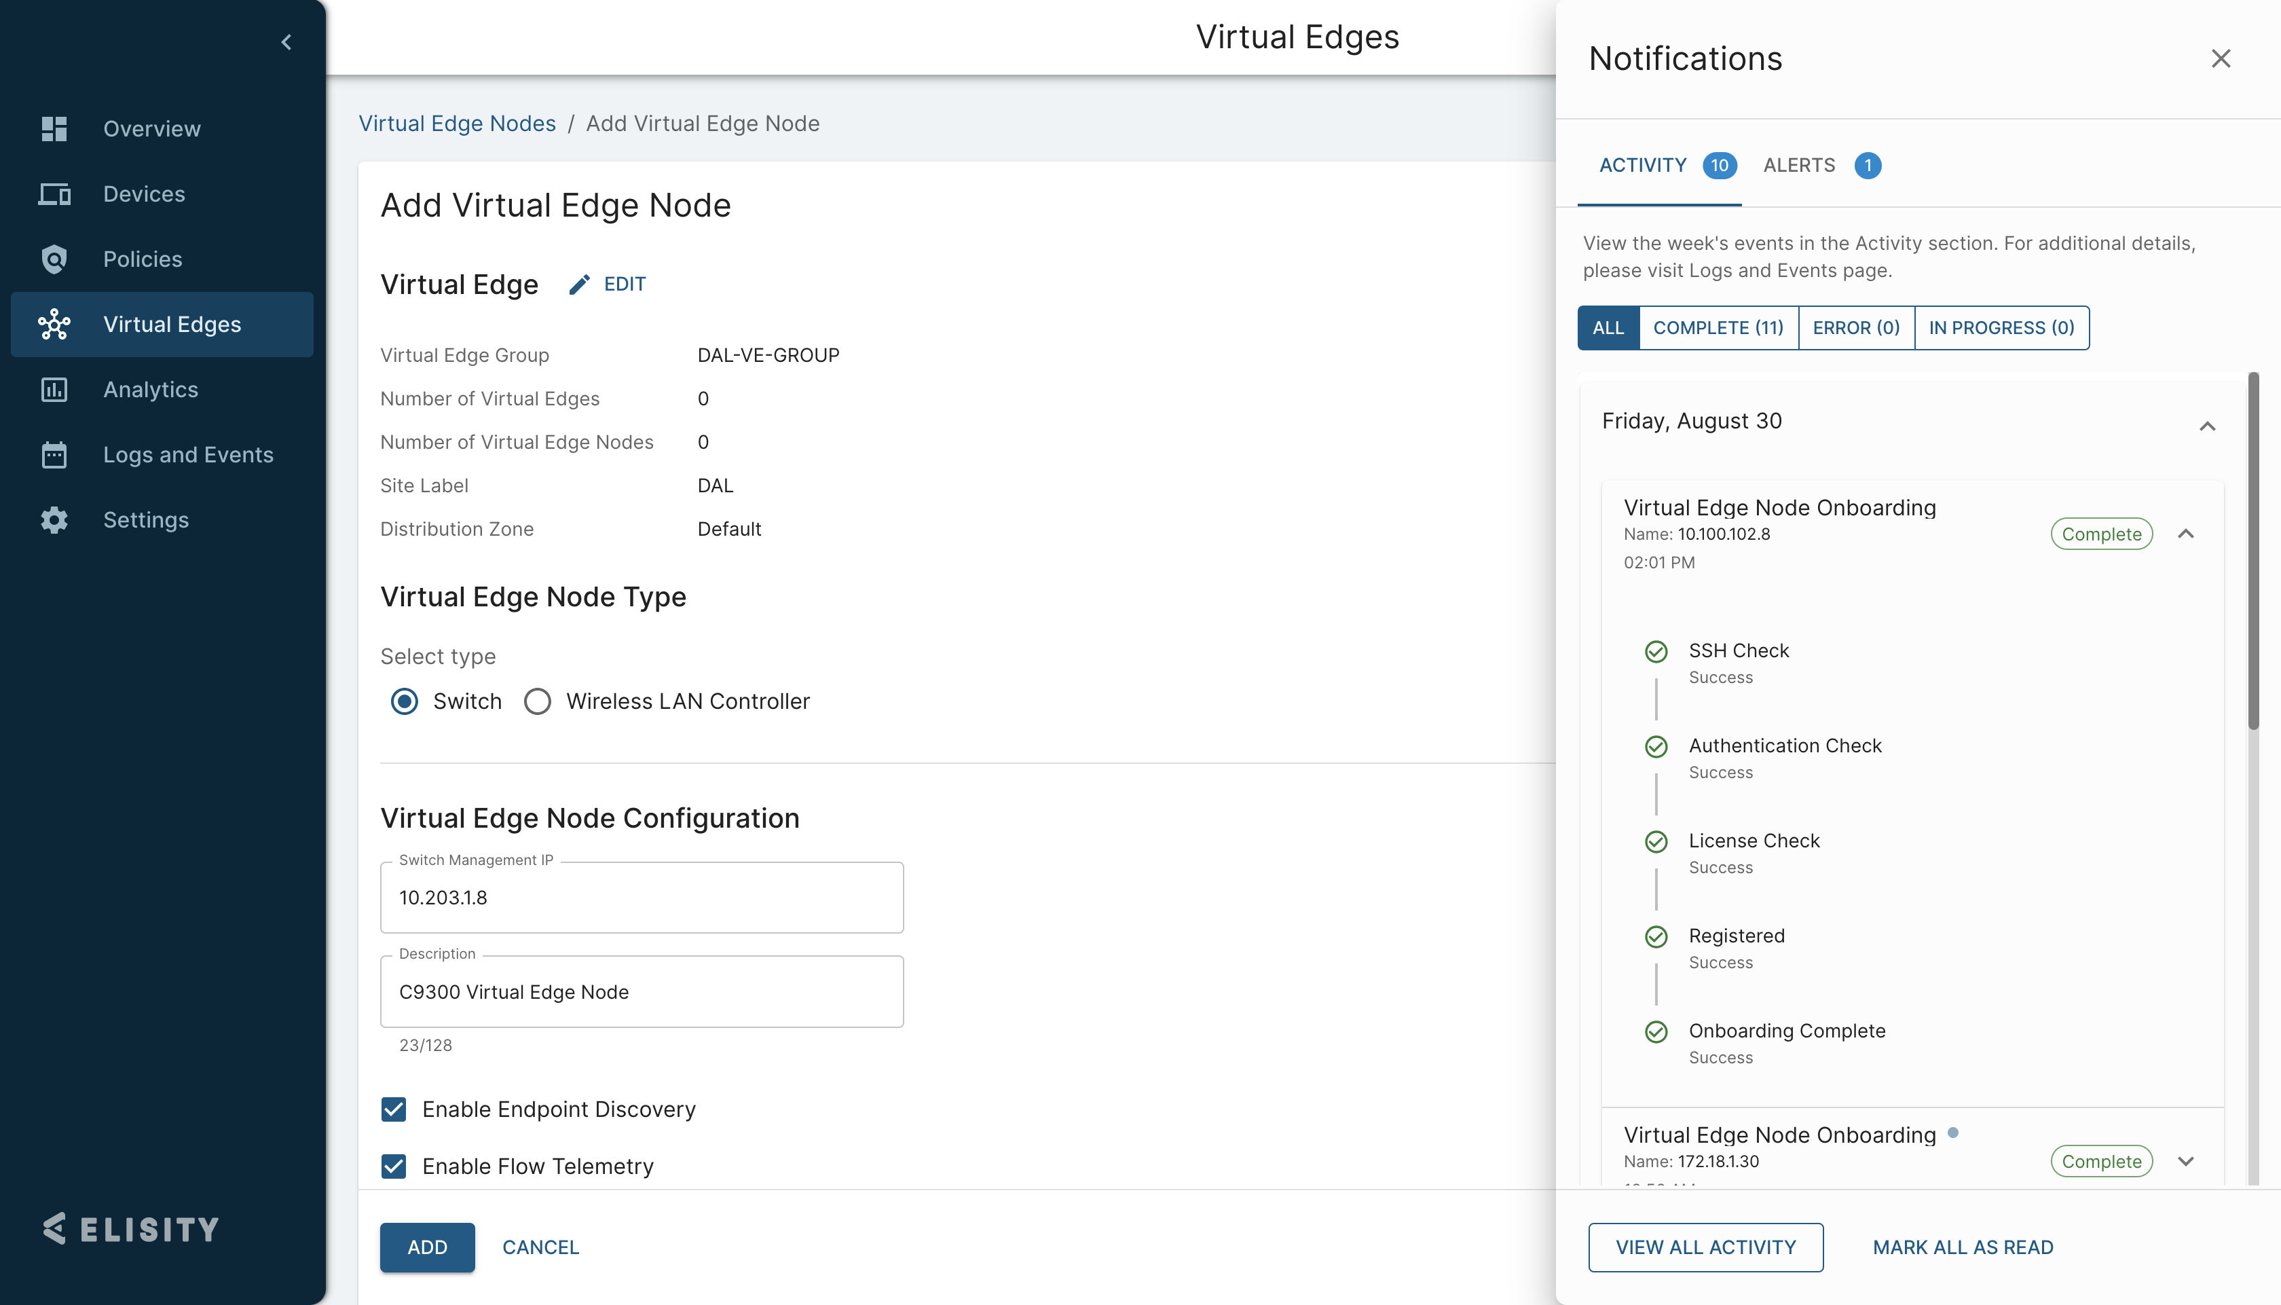The image size is (2281, 1305).
Task: Click the Settings gear icon
Action: tap(54, 520)
